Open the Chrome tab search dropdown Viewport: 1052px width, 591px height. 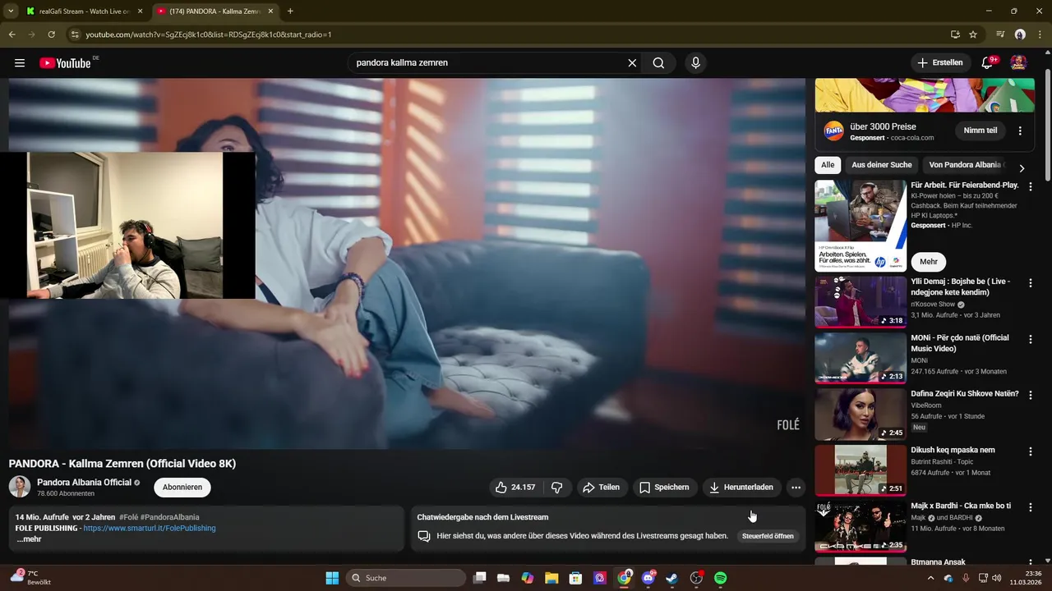pos(11,11)
